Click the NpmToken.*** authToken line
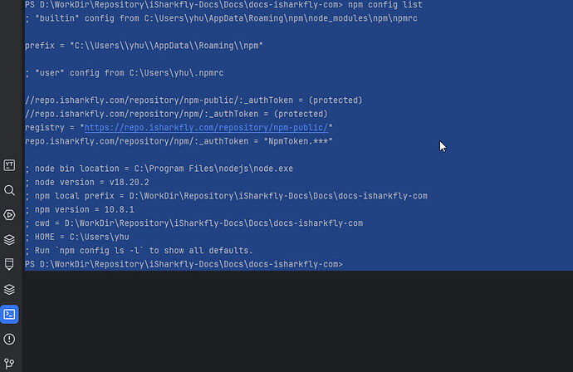This screenshot has height=372, width=573. point(179,141)
